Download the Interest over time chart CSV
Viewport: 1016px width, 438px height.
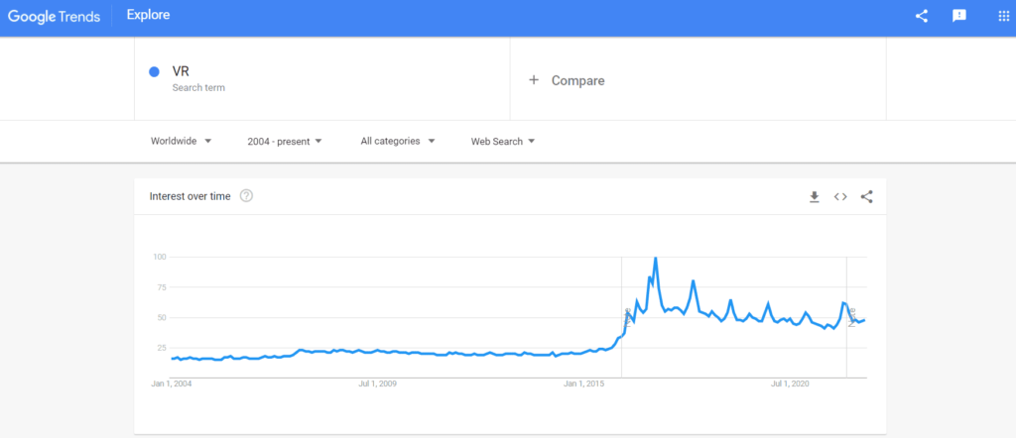(815, 196)
